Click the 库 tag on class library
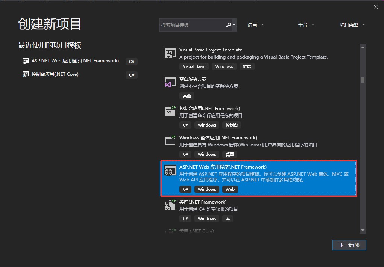 coord(228,219)
